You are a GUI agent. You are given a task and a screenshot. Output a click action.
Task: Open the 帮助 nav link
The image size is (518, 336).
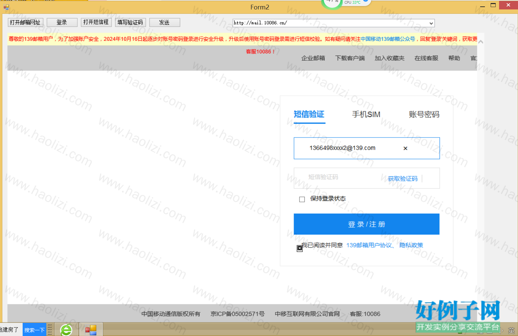coord(454,58)
